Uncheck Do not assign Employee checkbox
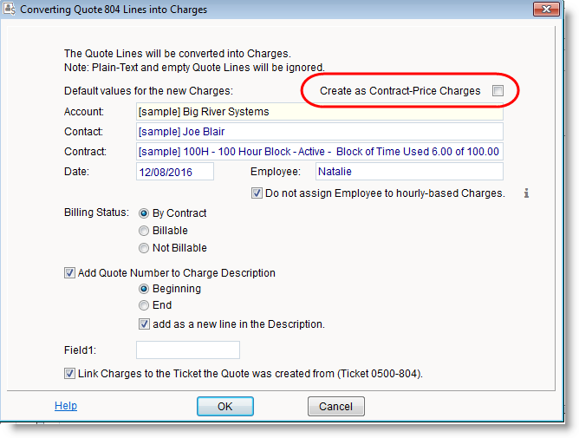Image resolution: width=579 pixels, height=438 pixels. pos(257,193)
